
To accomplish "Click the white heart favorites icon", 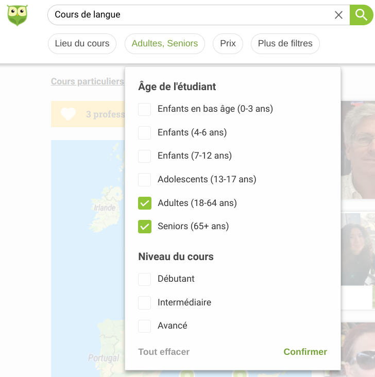I will pos(68,114).
